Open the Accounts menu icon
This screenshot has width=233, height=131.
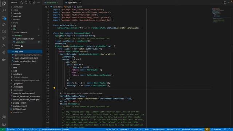(x=4, y=117)
